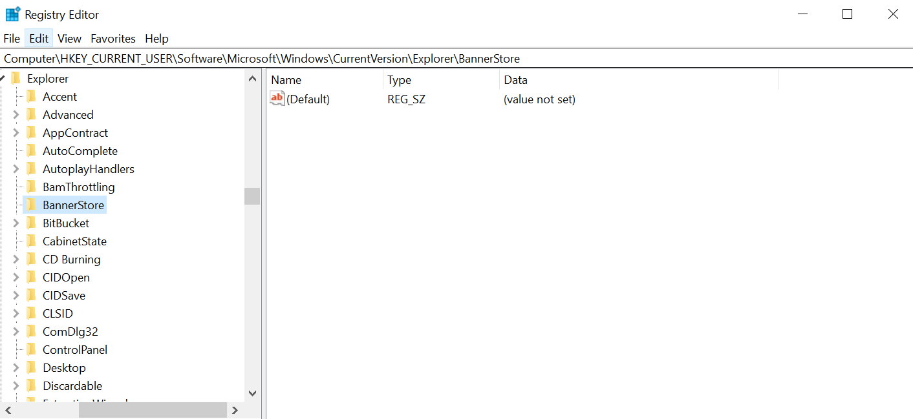Click the ControlPanel folder icon
The image size is (913, 419).
click(31, 350)
